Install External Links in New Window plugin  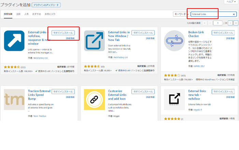click(x=143, y=33)
